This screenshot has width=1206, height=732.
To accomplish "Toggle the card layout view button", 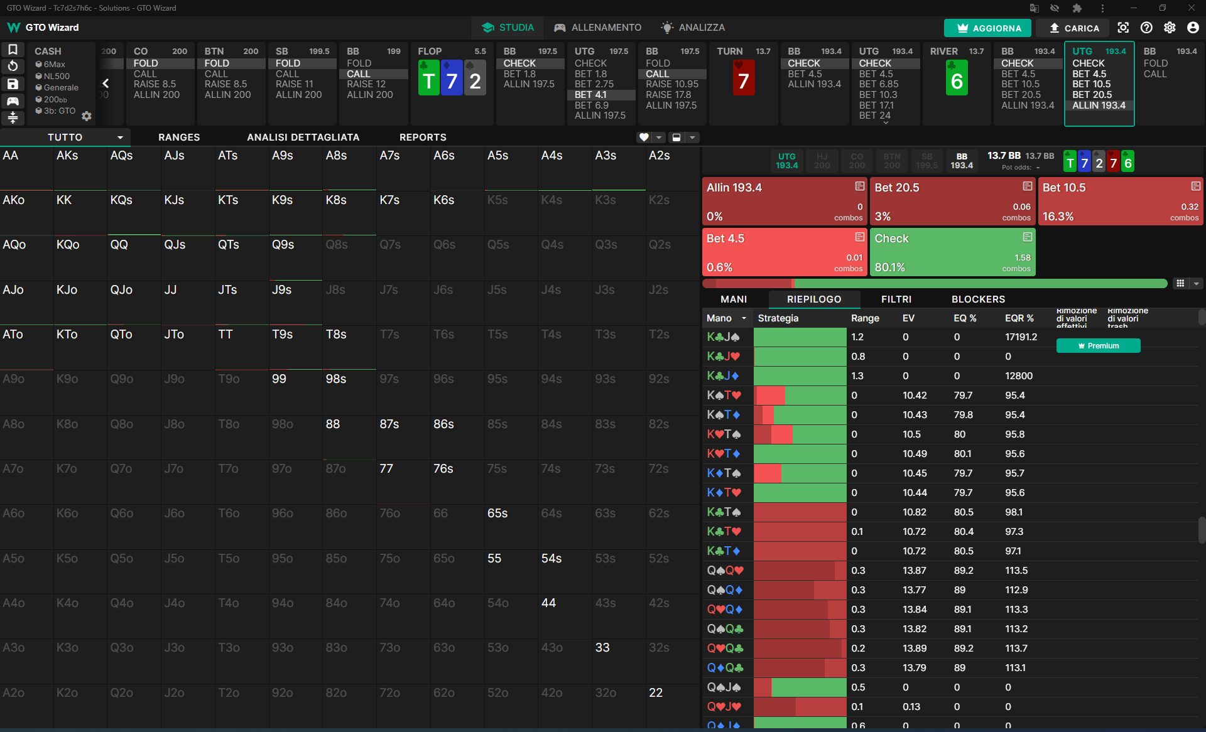I will [x=676, y=137].
